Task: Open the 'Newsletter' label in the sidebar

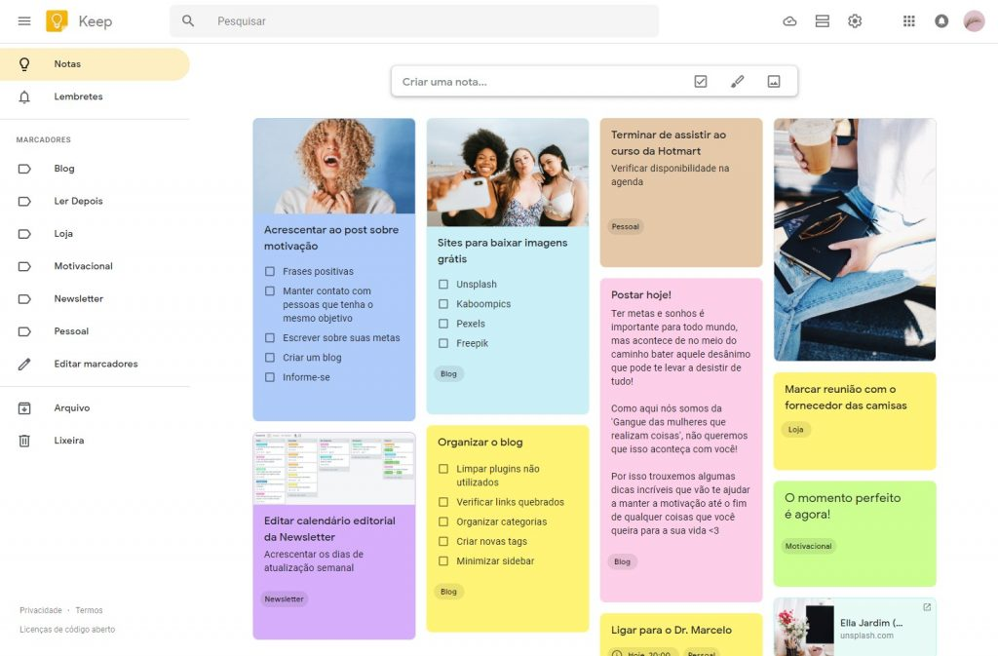Action: coord(78,298)
